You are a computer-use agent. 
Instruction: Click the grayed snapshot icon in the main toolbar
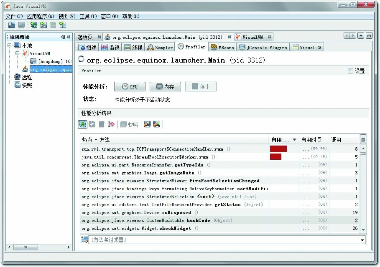tap(53, 25)
